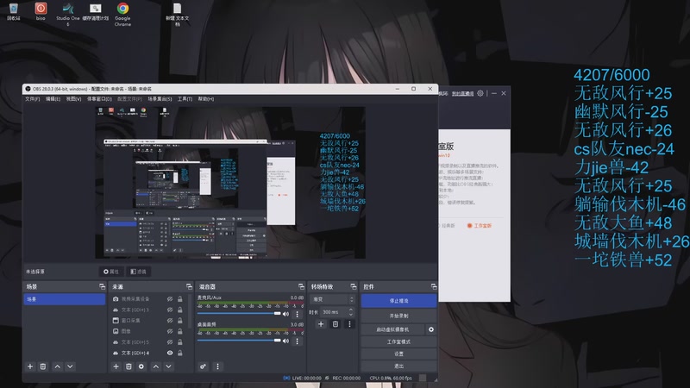Open the 编辑(E) menu
Image resolution: width=690 pixels, height=388 pixels.
tap(53, 99)
